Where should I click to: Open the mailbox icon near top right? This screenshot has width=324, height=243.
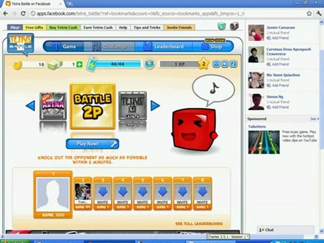click(234, 26)
